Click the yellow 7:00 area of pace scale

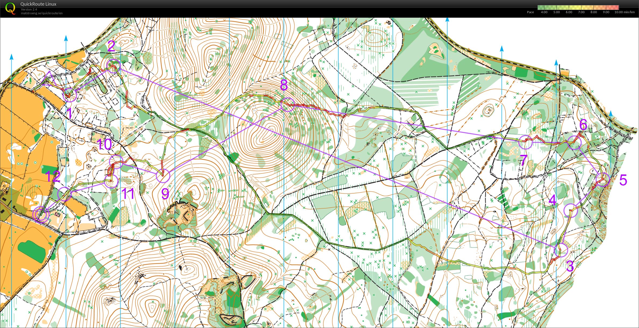pos(581,8)
